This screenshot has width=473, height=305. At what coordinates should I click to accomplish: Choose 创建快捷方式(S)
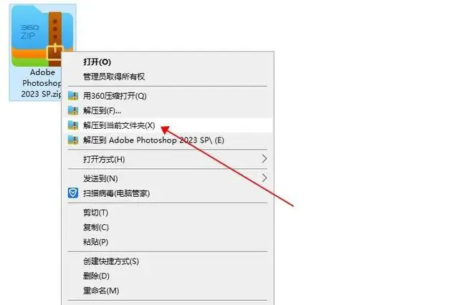click(x=168, y=261)
